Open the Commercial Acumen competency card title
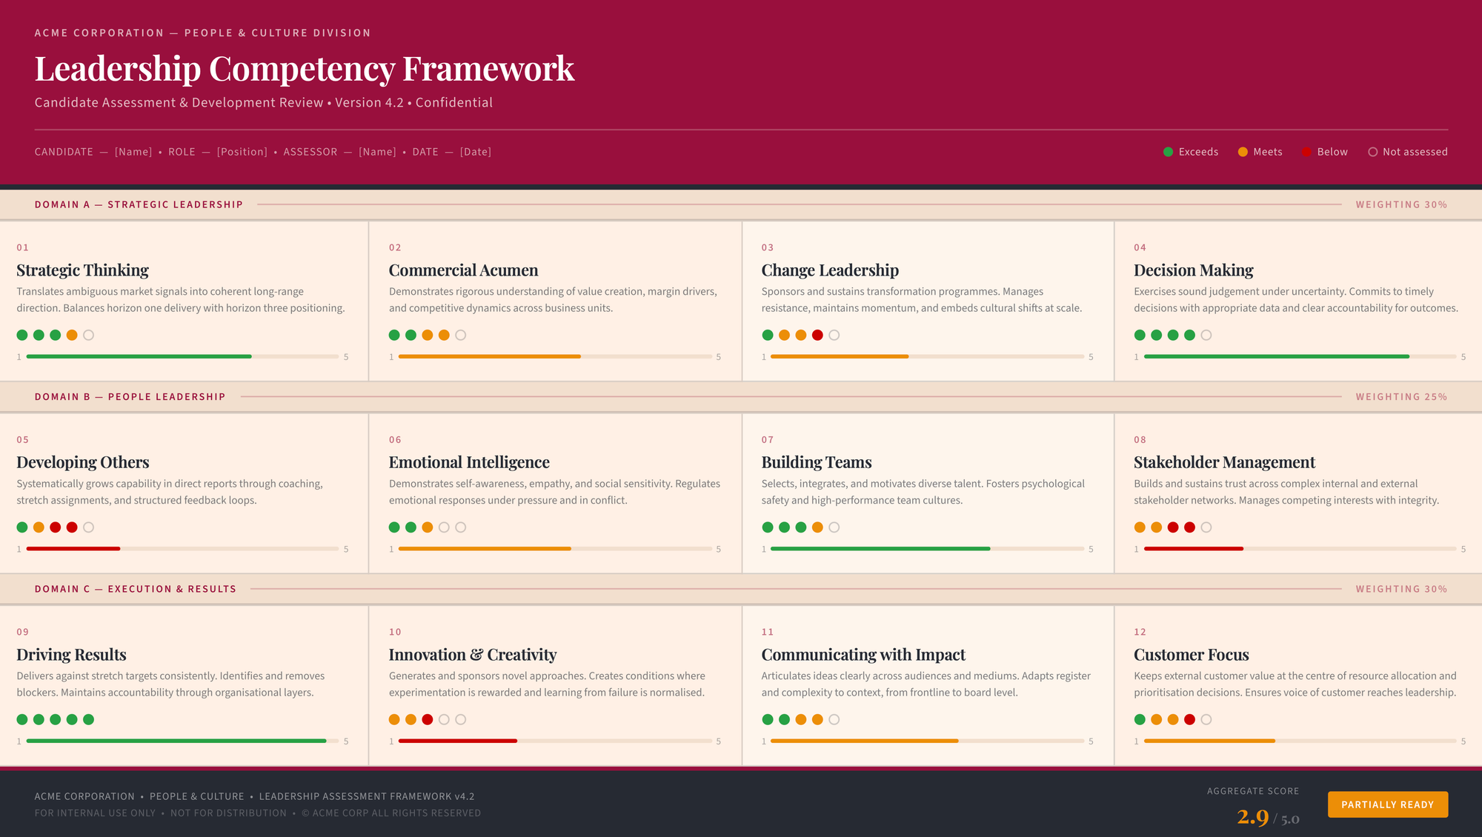1482x837 pixels. (463, 270)
